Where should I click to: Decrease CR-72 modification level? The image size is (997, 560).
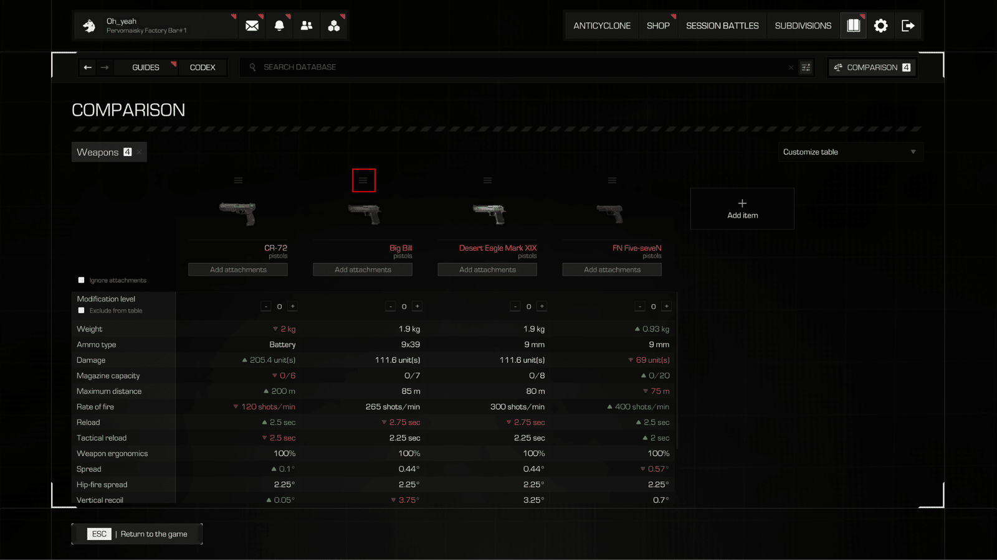click(x=266, y=306)
